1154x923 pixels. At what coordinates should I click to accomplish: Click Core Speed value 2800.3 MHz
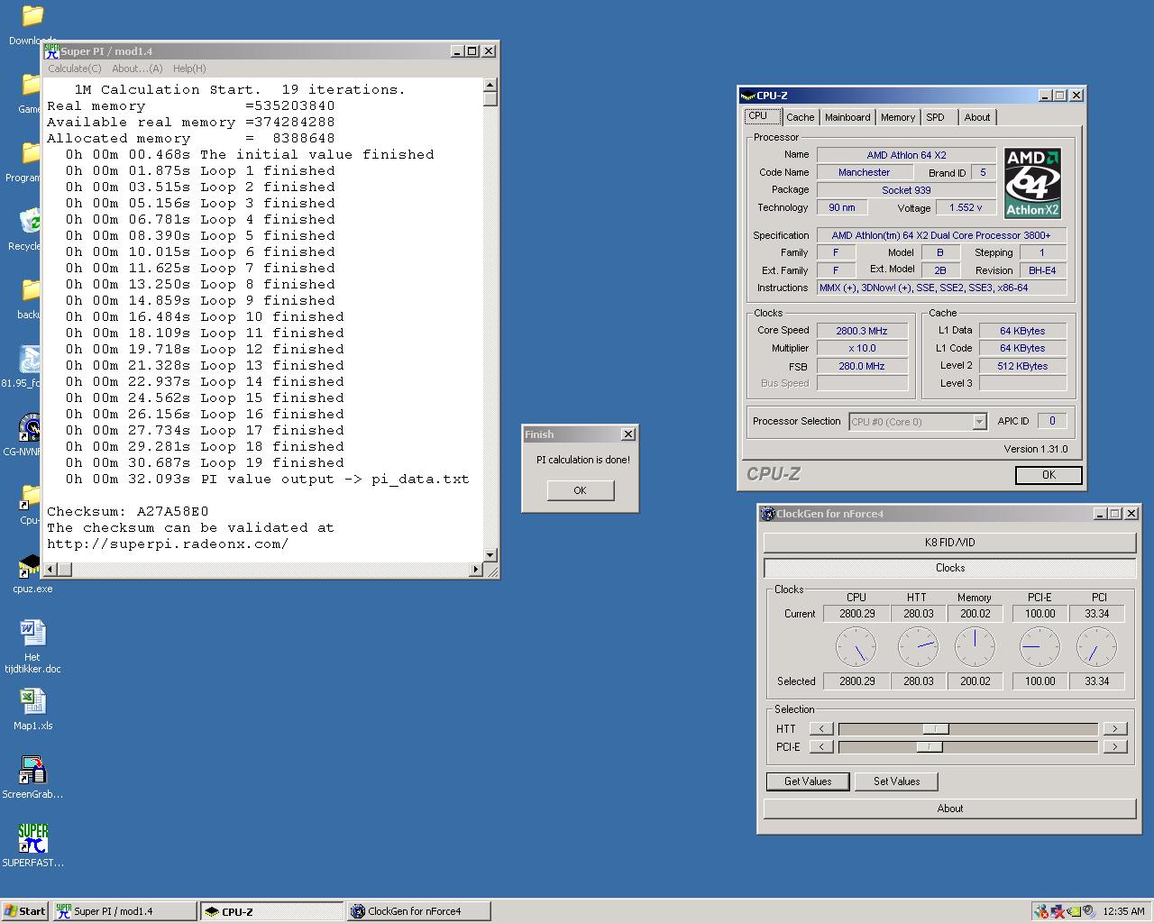click(x=862, y=331)
